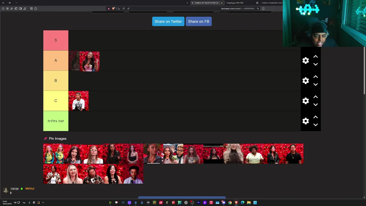The image size is (366, 206).
Task: Open settings gear for tier C row
Action: 306,101
